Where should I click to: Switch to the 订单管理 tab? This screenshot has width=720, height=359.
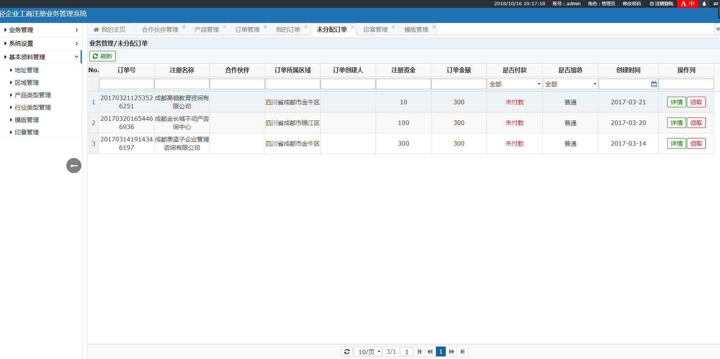[x=247, y=29]
